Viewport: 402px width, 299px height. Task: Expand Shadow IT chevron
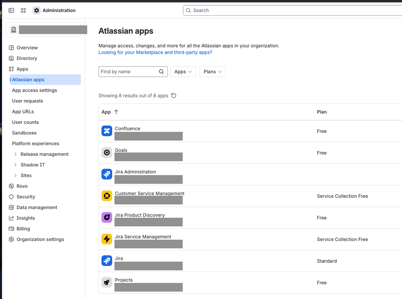click(15, 165)
